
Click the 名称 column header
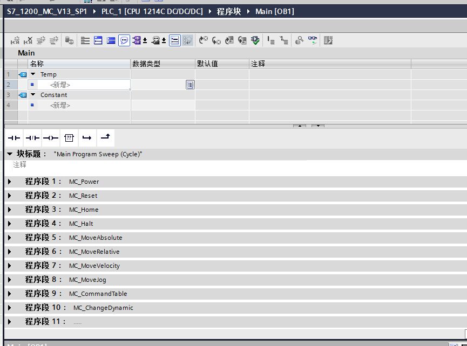79,64
